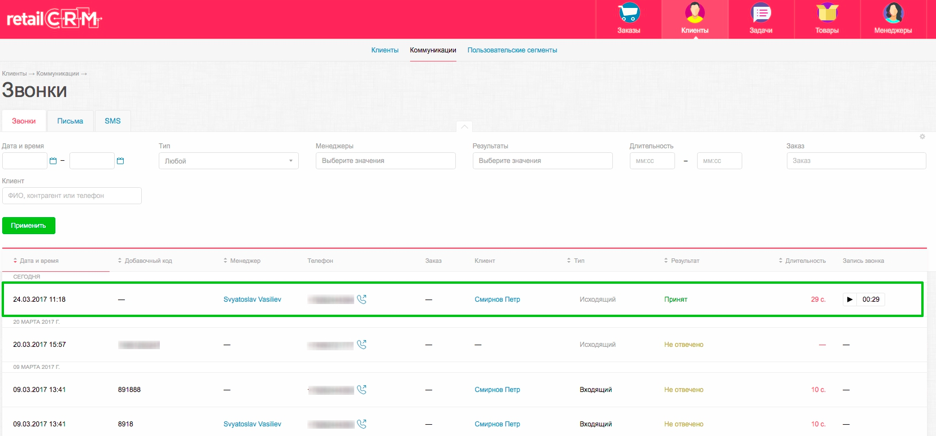Open Svyatoslav Vasiliev manager link in first row
This screenshot has width=936, height=436.
coord(252,300)
